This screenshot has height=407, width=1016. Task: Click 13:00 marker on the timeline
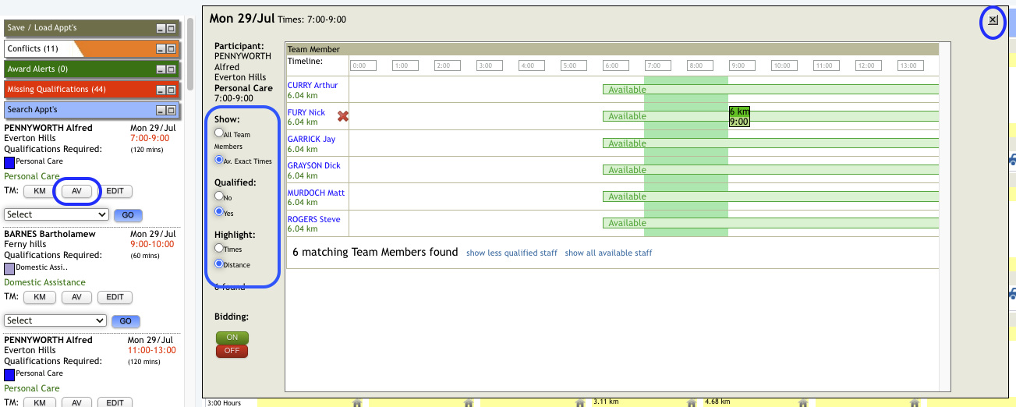click(x=911, y=65)
